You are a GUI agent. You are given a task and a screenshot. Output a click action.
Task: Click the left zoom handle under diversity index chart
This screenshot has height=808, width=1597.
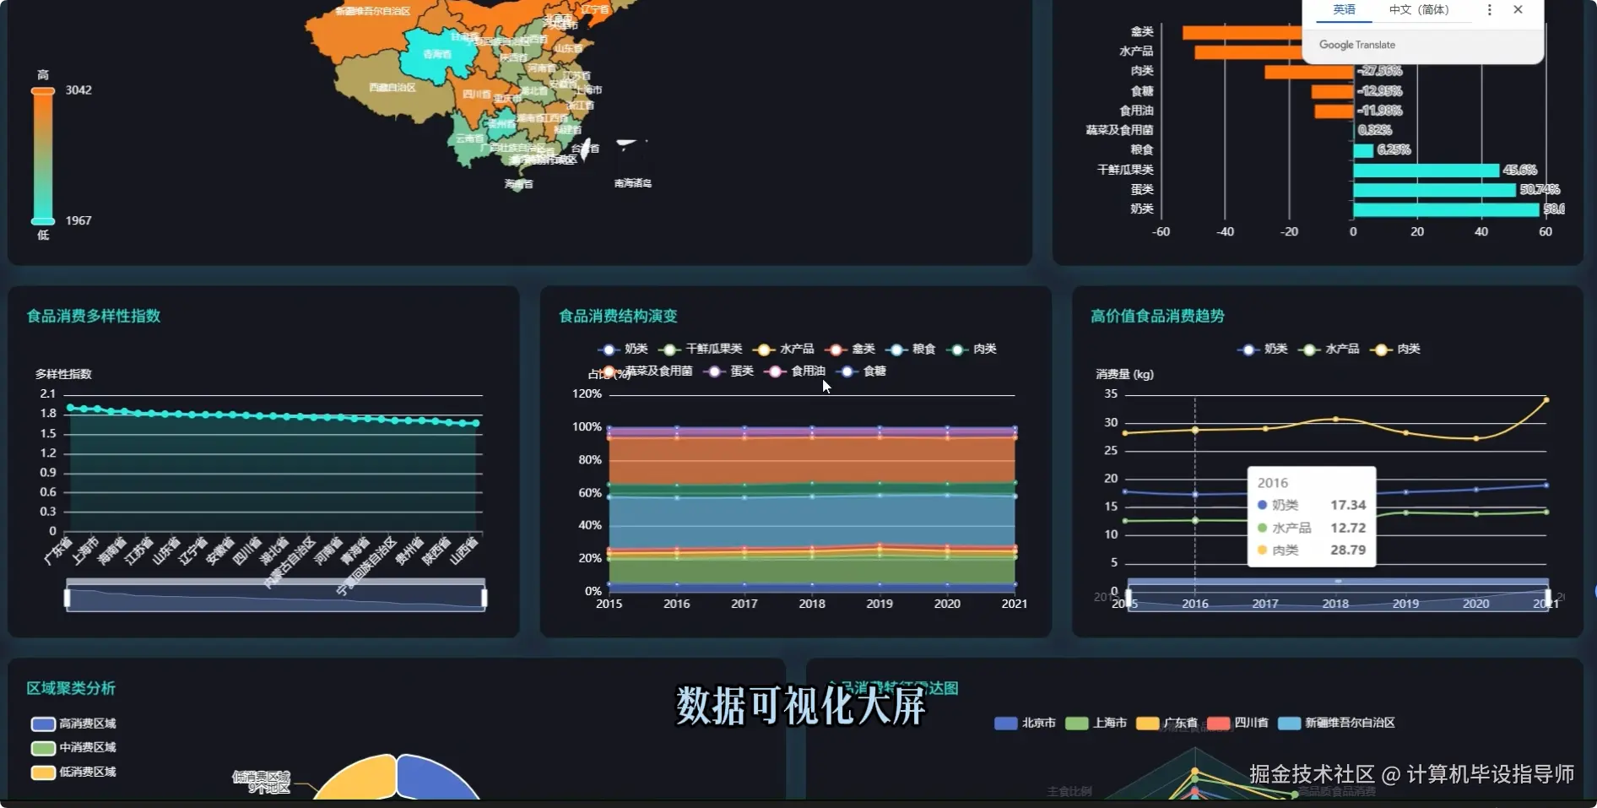[67, 598]
